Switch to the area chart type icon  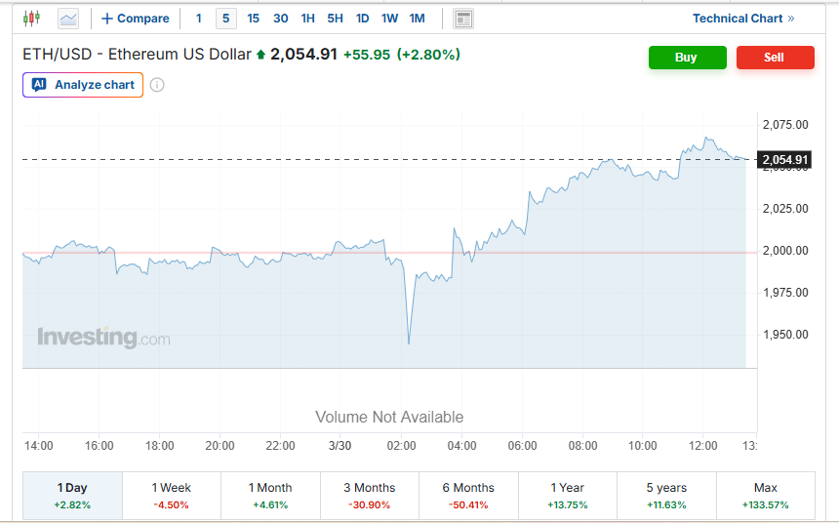(x=68, y=18)
